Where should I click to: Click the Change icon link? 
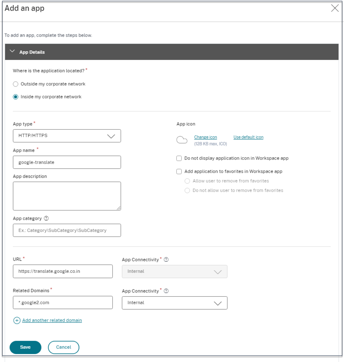click(x=205, y=137)
